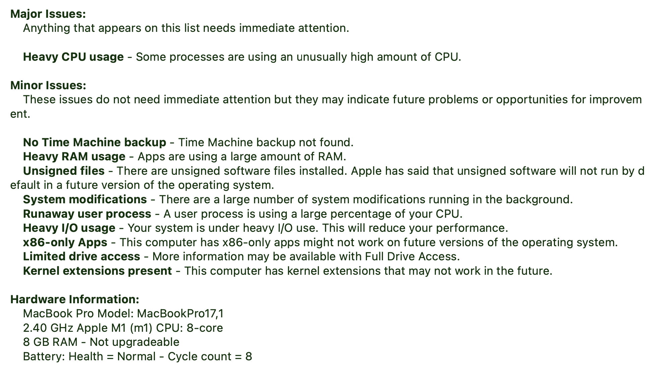The image size is (662, 367).
Task: Click the Major Issues heading
Action: point(48,14)
